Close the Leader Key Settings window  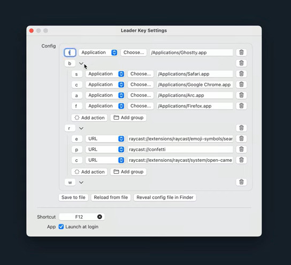pyautogui.click(x=32, y=30)
